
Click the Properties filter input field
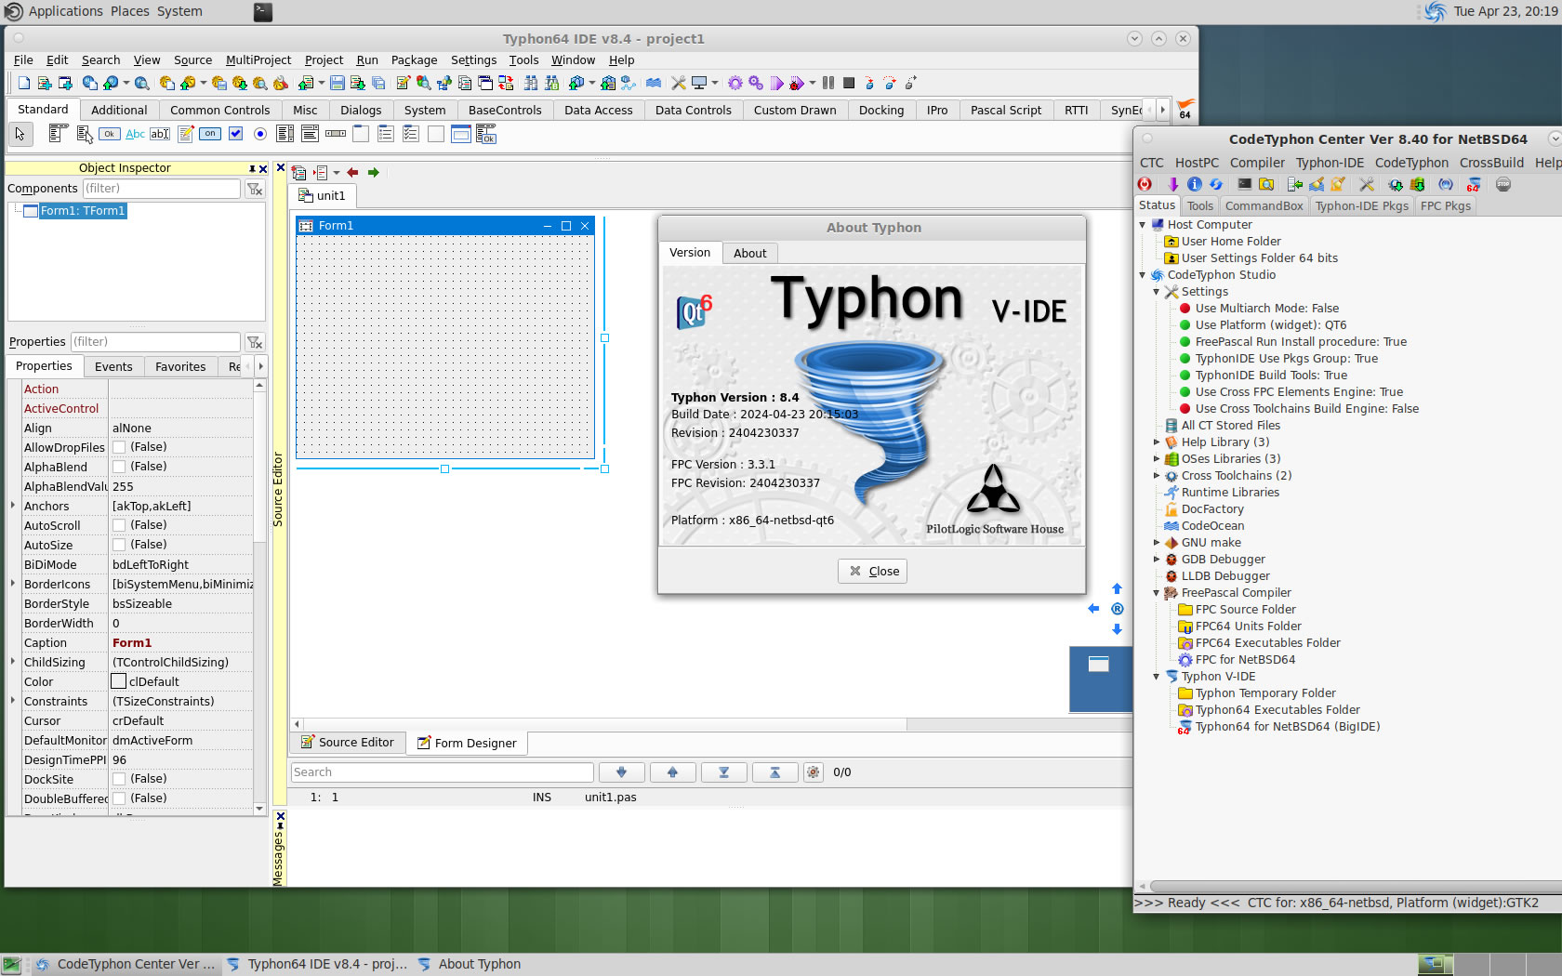pos(155,342)
